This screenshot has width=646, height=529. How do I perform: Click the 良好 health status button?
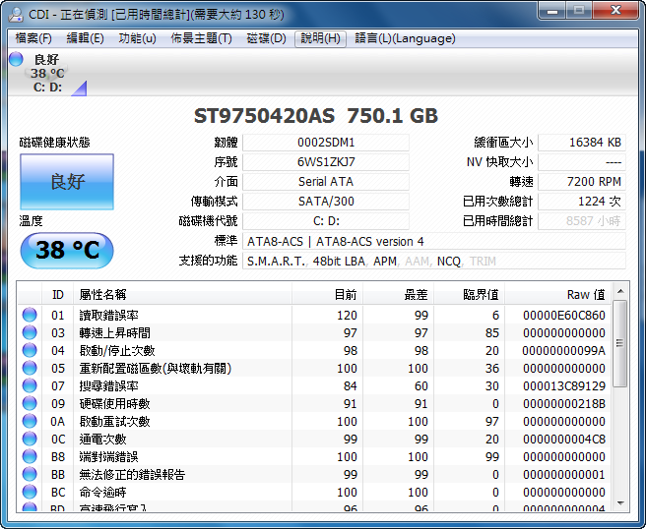coord(67,182)
